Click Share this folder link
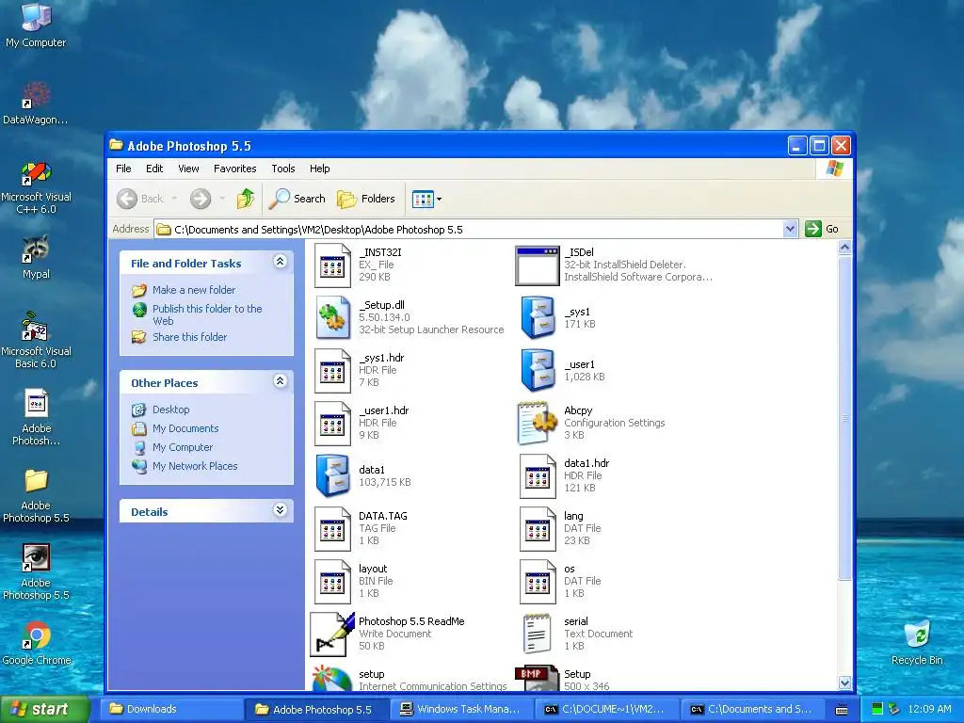The image size is (964, 723). (x=189, y=337)
